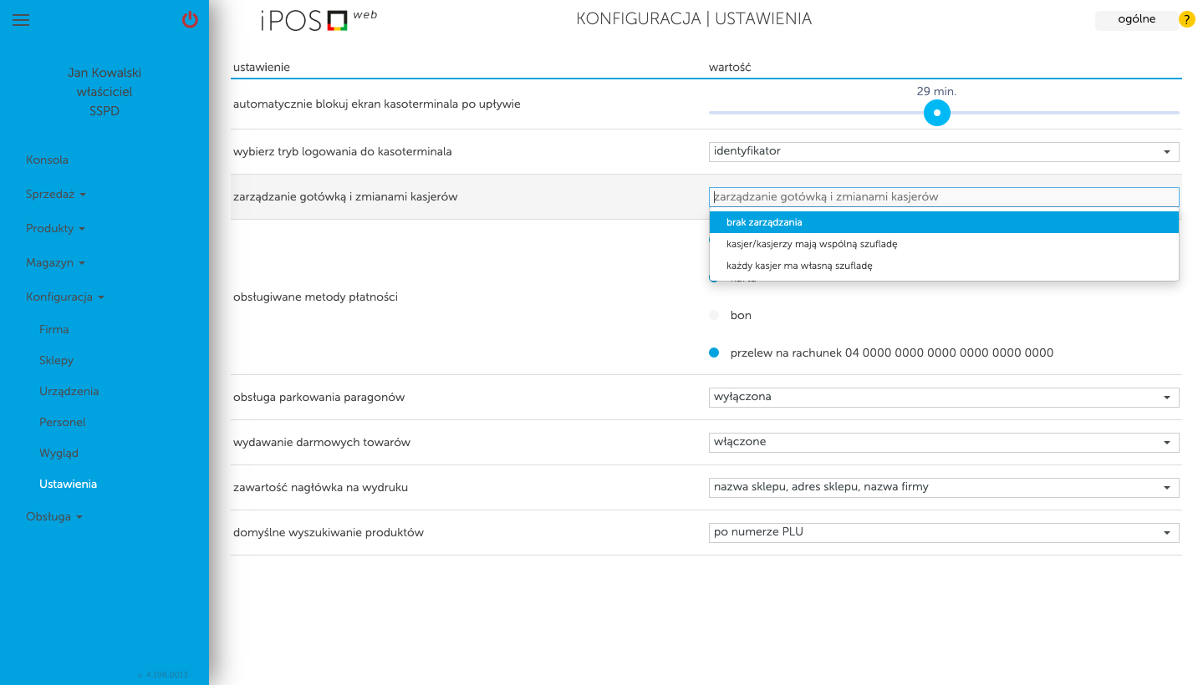
Task: Click the ustawienie column header
Action: tap(262, 67)
